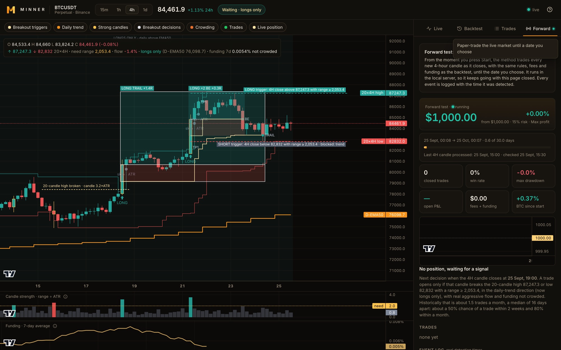The height and width of the screenshot is (350, 561).
Task: Toggle the Breakout decisions overlay
Action: [159, 27]
